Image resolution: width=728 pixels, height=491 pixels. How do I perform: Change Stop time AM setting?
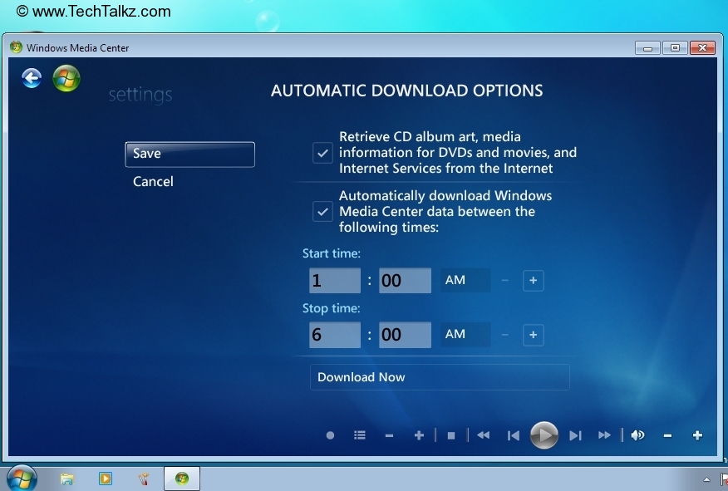pyautogui.click(x=464, y=335)
